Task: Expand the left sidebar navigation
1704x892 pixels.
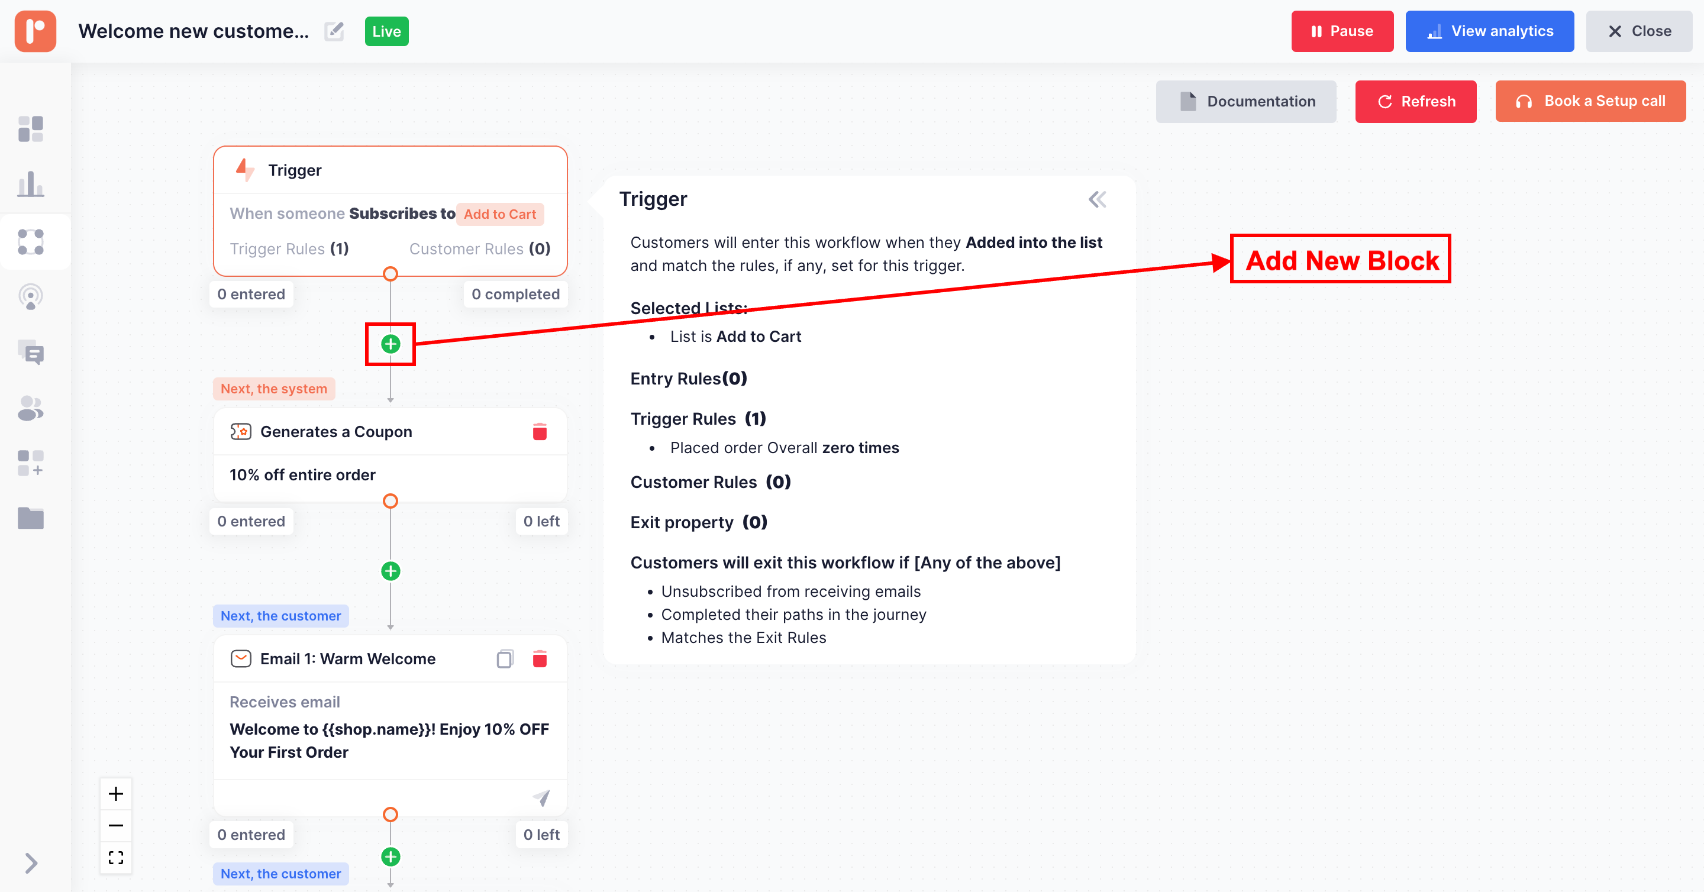Action: coord(30,863)
